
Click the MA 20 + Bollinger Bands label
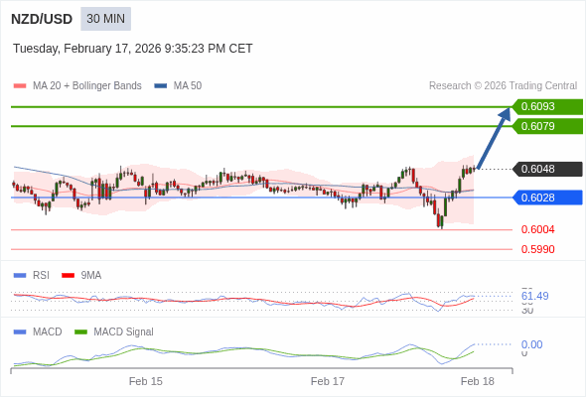coord(87,86)
